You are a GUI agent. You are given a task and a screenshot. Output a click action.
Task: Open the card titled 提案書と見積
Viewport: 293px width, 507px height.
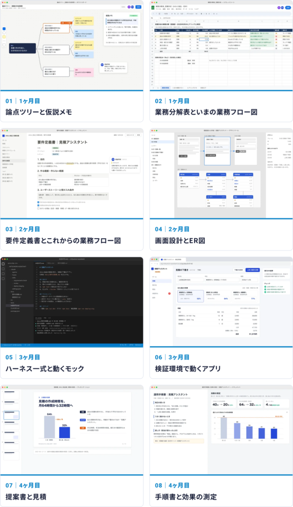click(x=72, y=446)
